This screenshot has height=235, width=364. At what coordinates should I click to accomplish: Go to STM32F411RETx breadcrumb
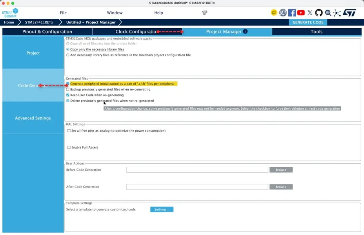coord(39,22)
